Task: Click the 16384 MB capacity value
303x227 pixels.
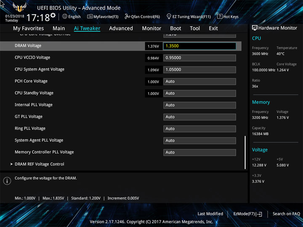Action: (x=260, y=134)
